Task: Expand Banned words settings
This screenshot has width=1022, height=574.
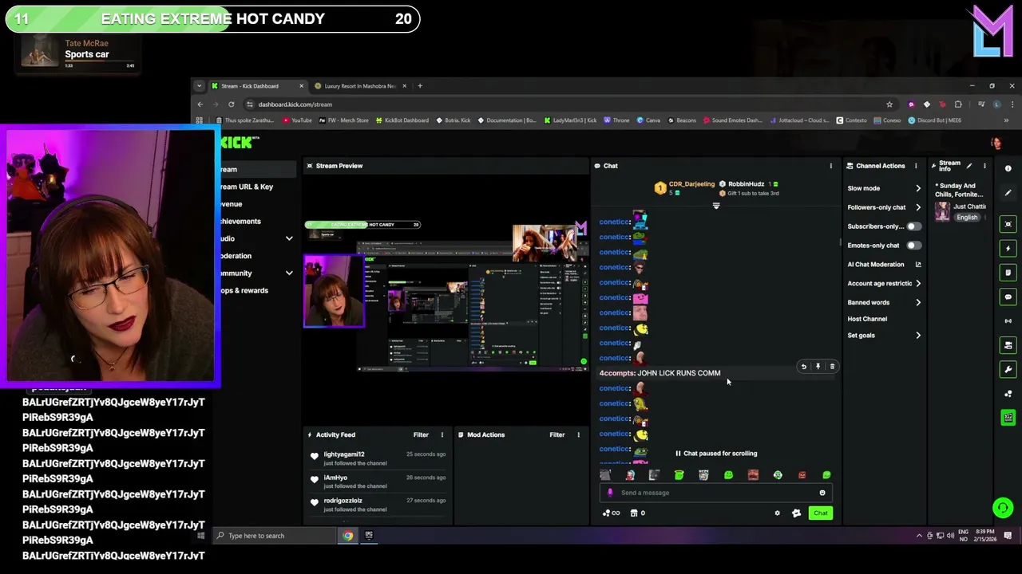Action: 917,303
